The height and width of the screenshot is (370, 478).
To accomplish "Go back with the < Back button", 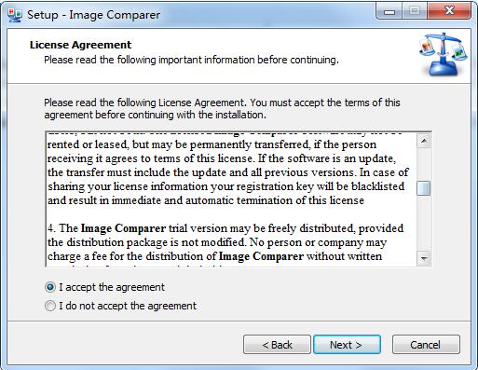I will point(277,345).
